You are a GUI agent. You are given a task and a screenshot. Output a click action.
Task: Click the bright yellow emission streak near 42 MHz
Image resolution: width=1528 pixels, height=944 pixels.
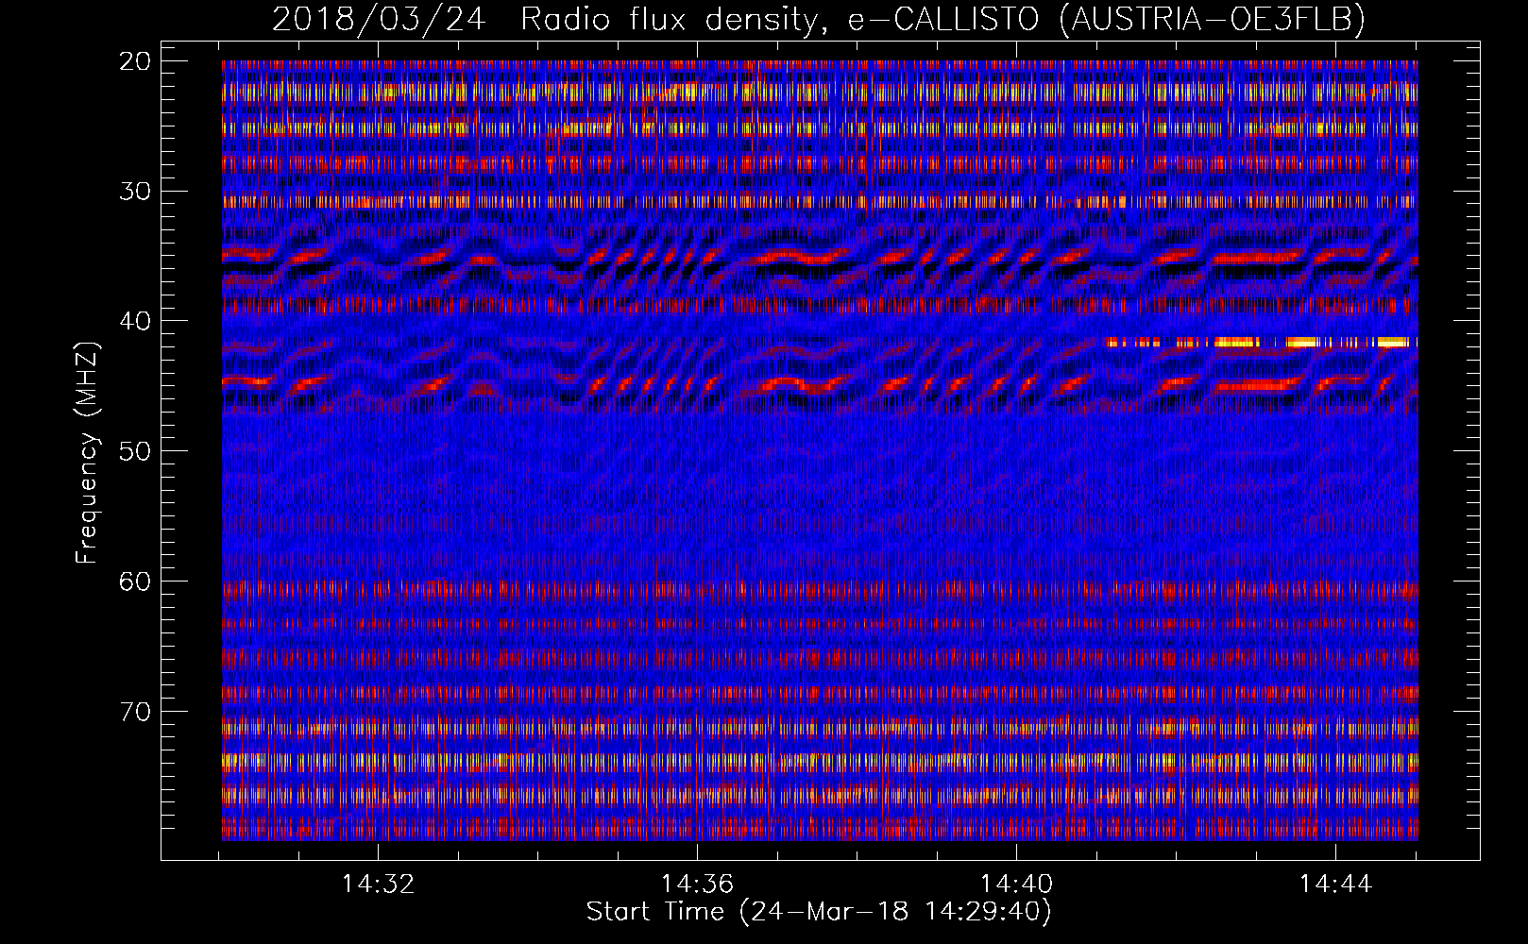(x=1262, y=343)
